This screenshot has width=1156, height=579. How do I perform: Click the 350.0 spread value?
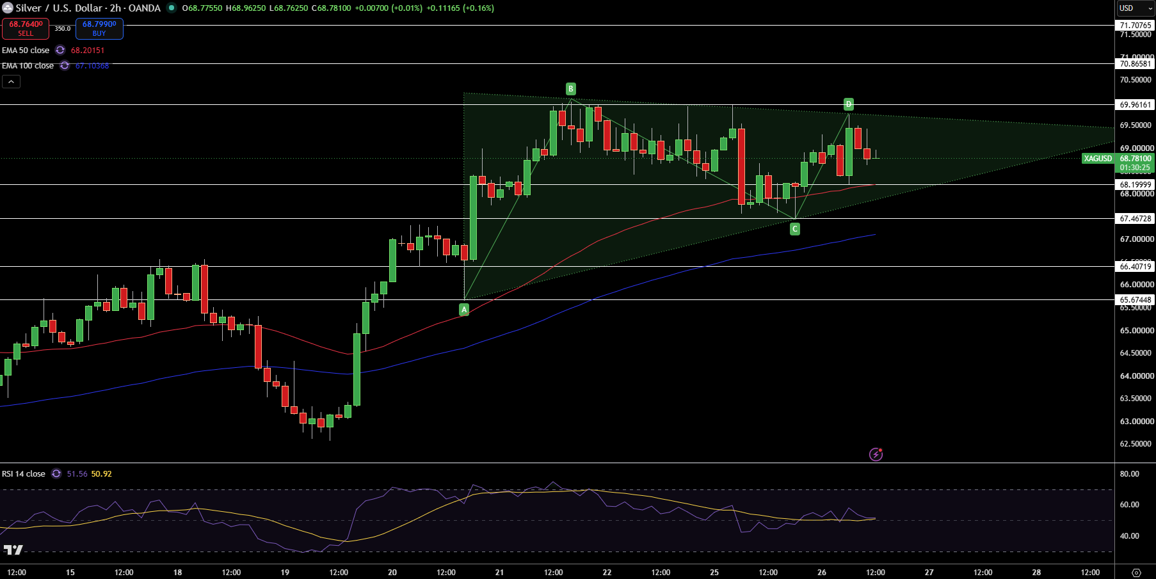tap(63, 29)
